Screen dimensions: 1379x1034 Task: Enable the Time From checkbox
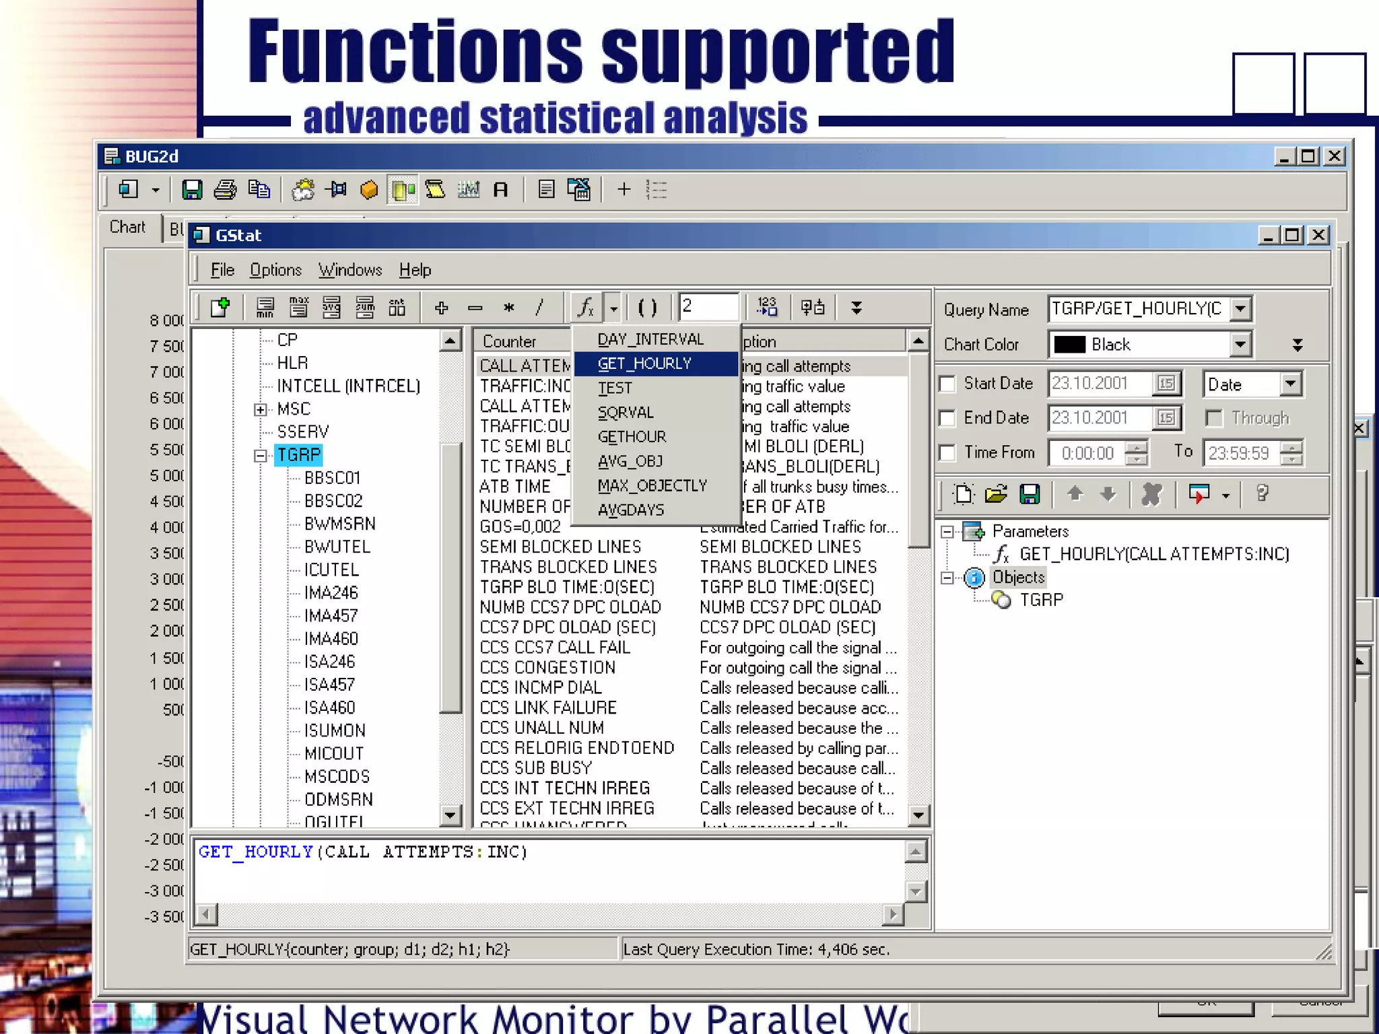pos(947,452)
